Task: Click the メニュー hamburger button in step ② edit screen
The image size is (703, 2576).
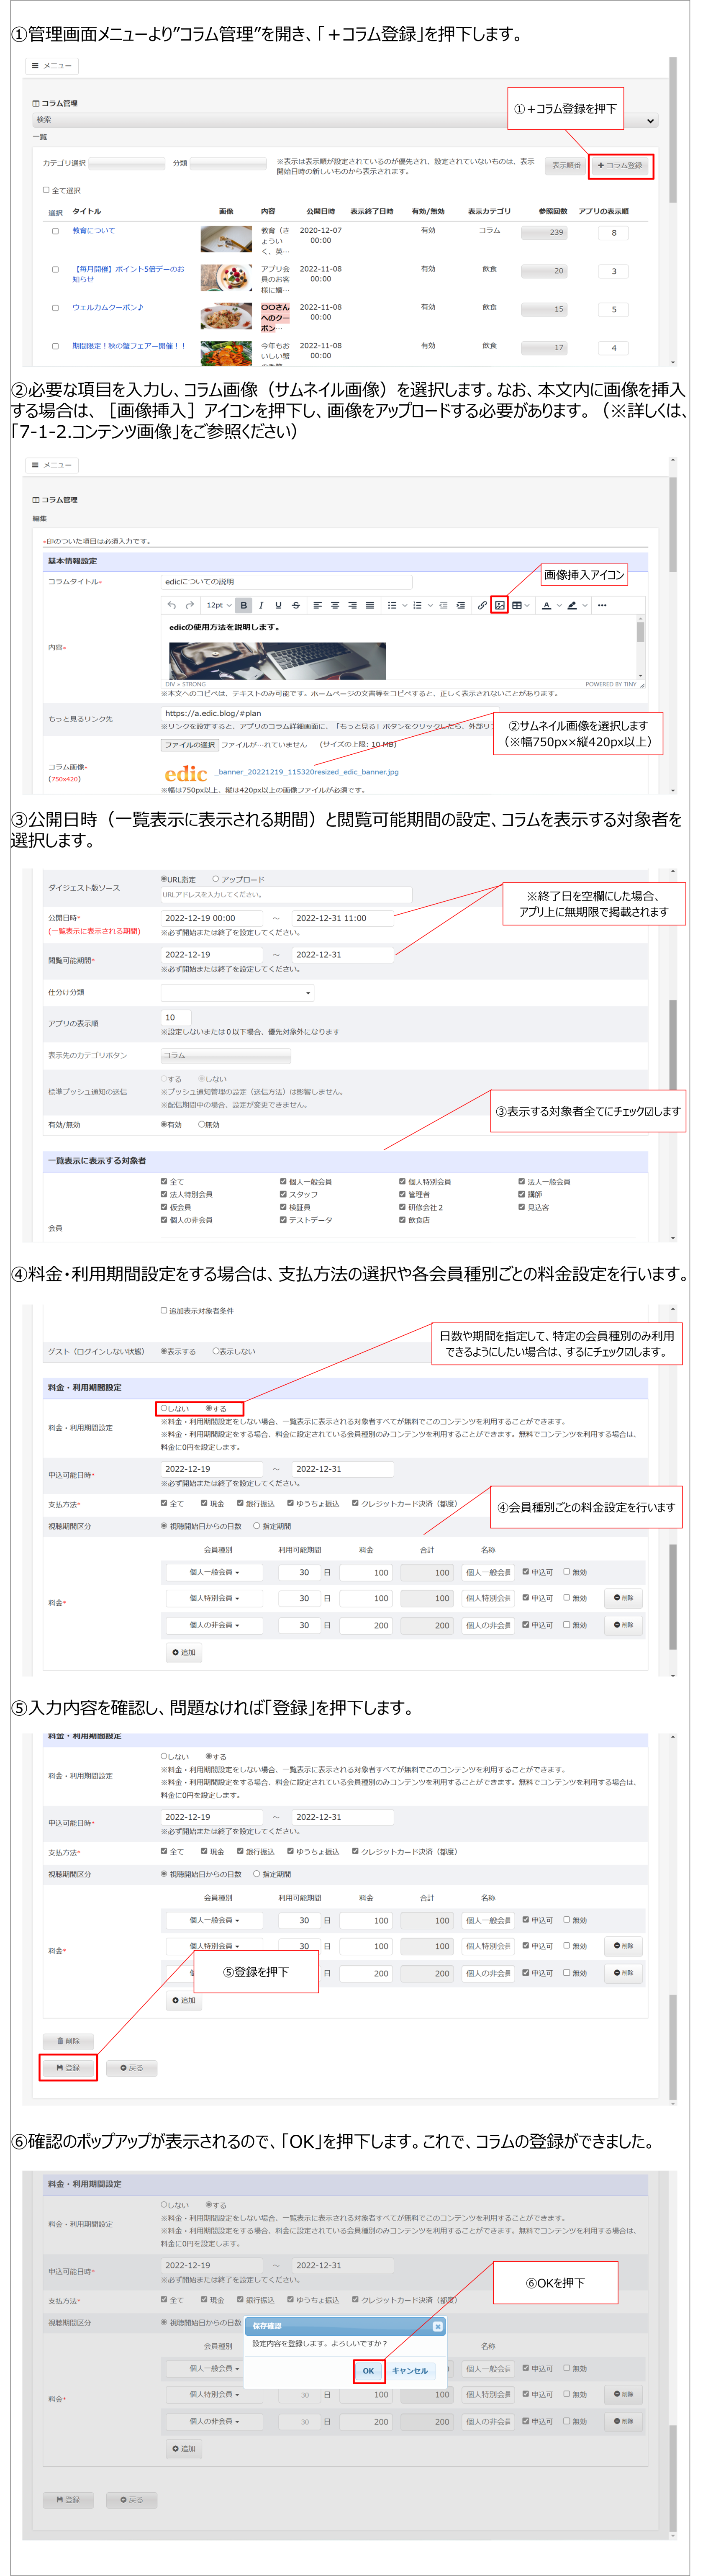Action: click(52, 465)
